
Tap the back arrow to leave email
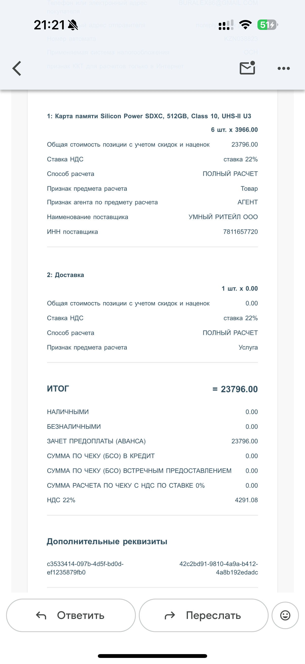[17, 69]
